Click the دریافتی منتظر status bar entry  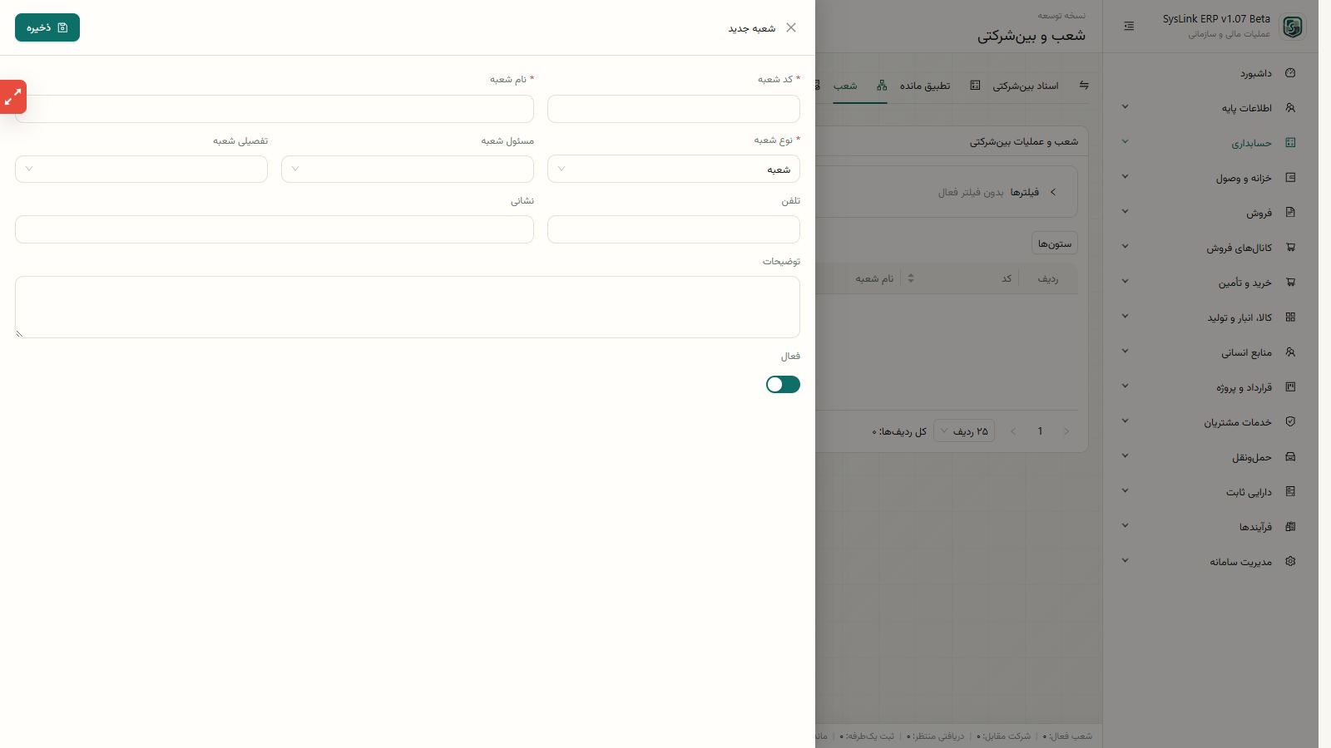pos(935,736)
